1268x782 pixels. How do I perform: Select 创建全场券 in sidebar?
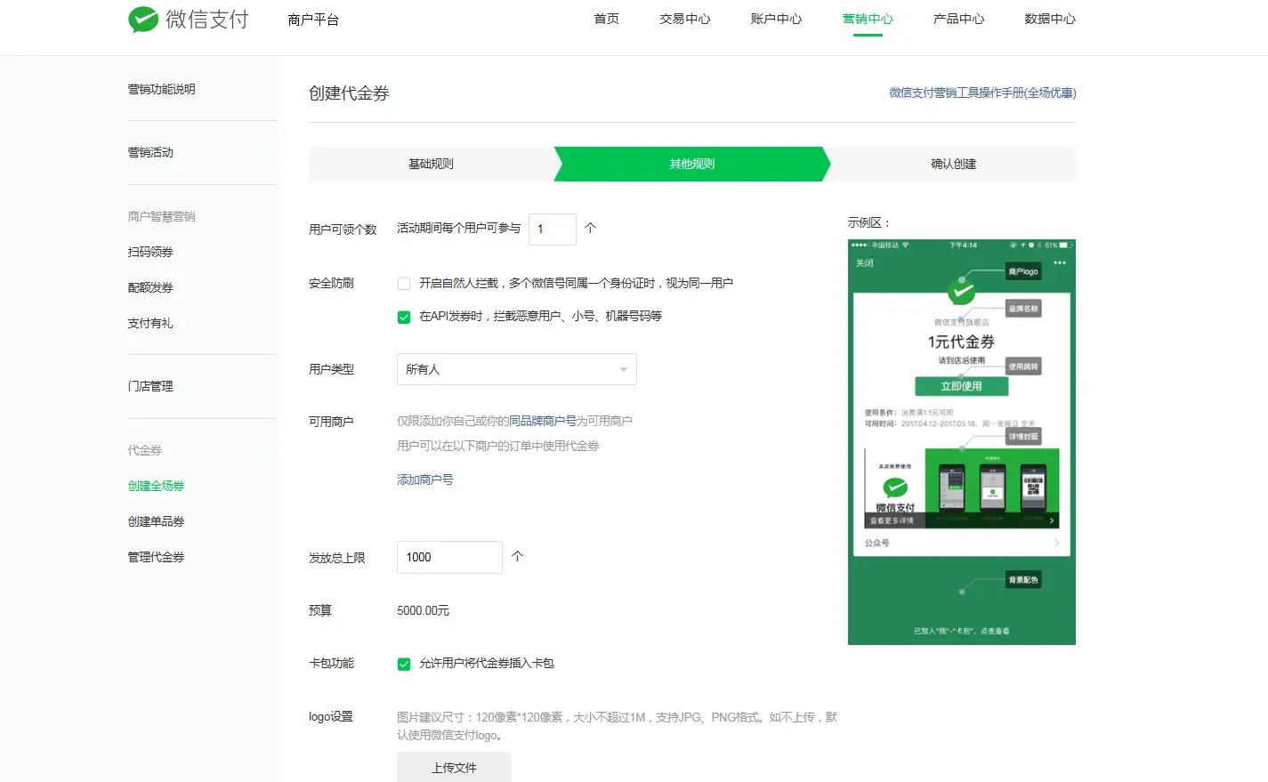pyautogui.click(x=156, y=486)
